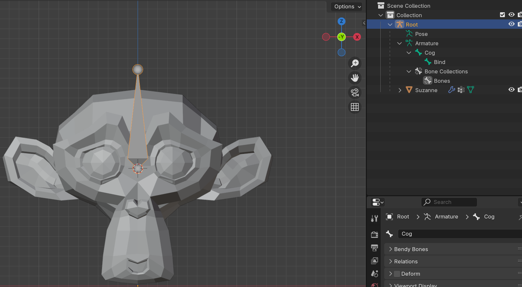The height and width of the screenshot is (287, 522).
Task: Click Suzanne's blue modifier wrench icon
Action: coord(451,90)
